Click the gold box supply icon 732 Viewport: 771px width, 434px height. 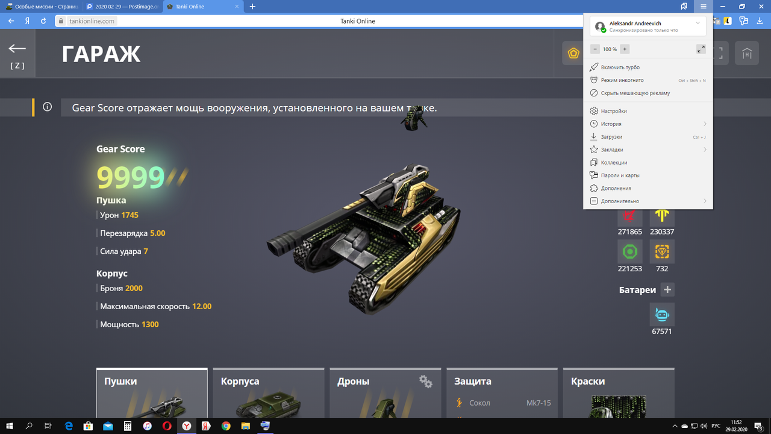[x=662, y=251]
